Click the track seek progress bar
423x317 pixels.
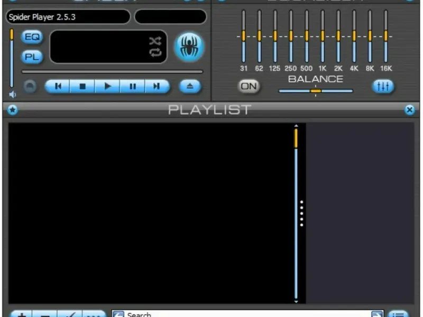click(112, 72)
